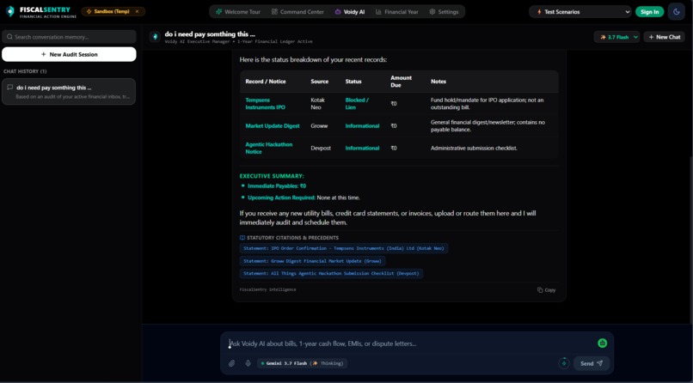Attach a file with the paperclip icon
693x383 pixels.
point(231,363)
